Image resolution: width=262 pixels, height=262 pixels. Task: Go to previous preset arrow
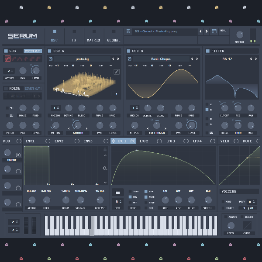point(200,31)
